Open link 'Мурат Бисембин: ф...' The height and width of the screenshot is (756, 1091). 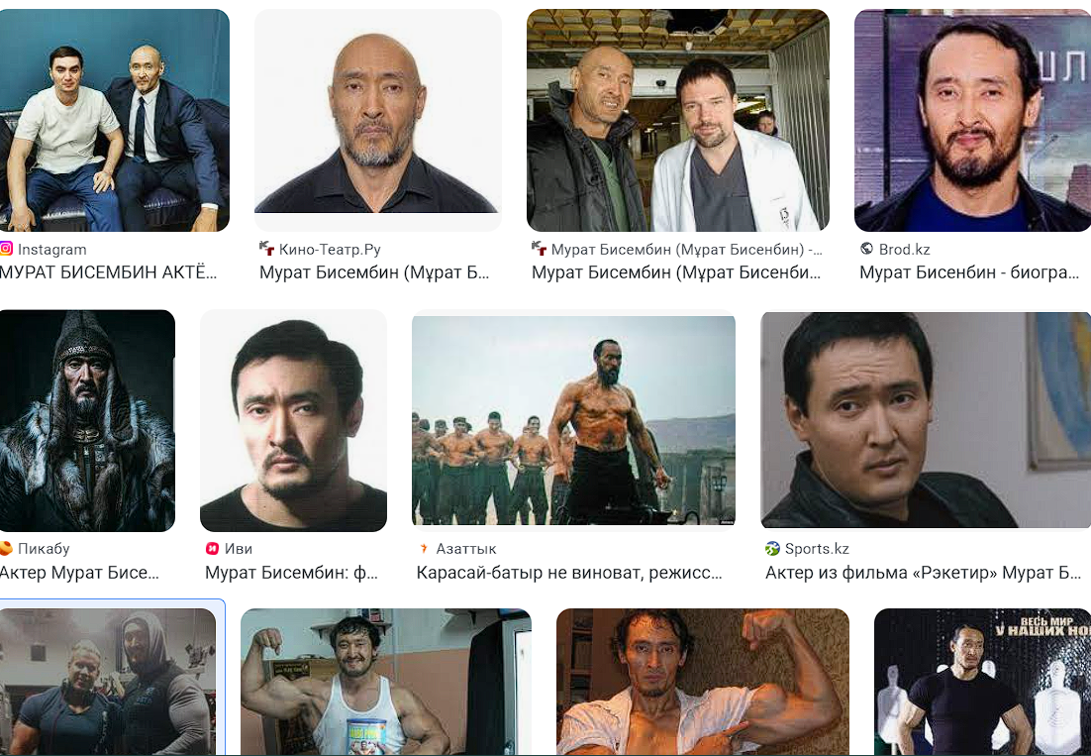pyautogui.click(x=291, y=573)
